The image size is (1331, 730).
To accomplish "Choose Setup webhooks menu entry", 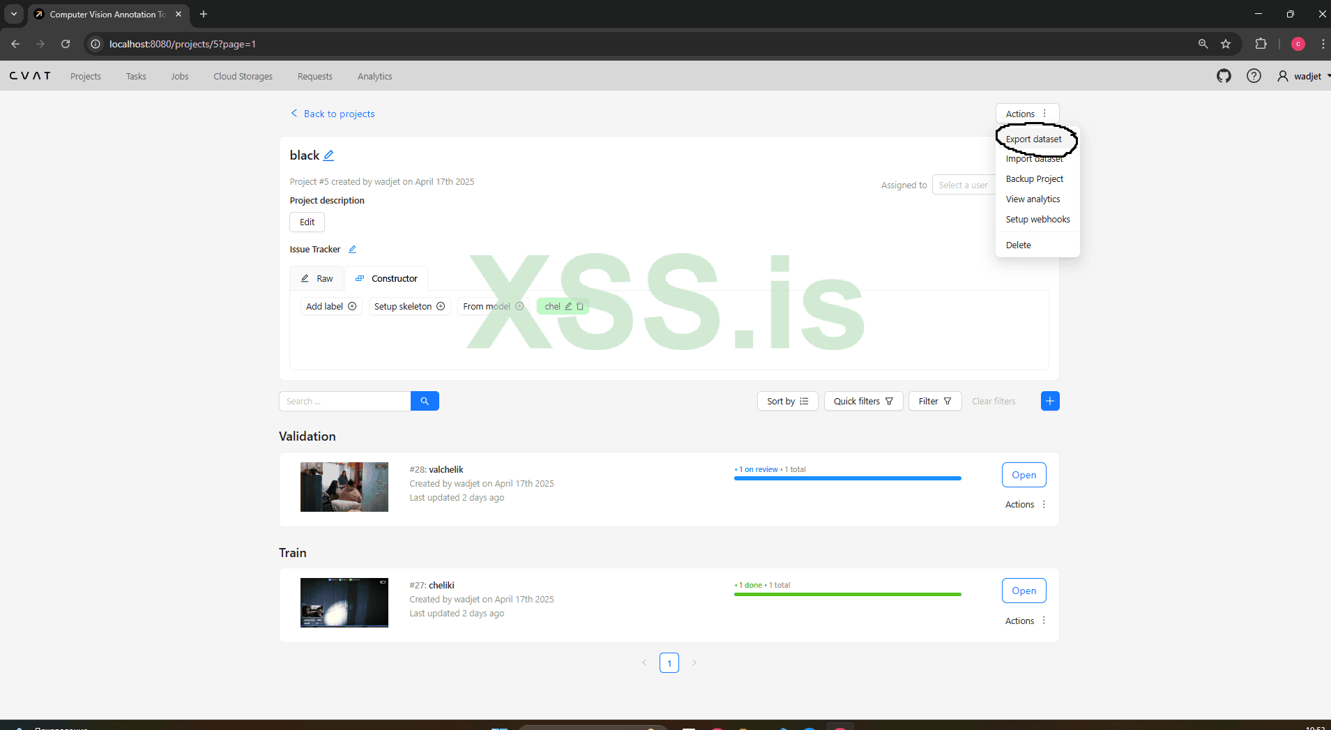I will (x=1037, y=220).
